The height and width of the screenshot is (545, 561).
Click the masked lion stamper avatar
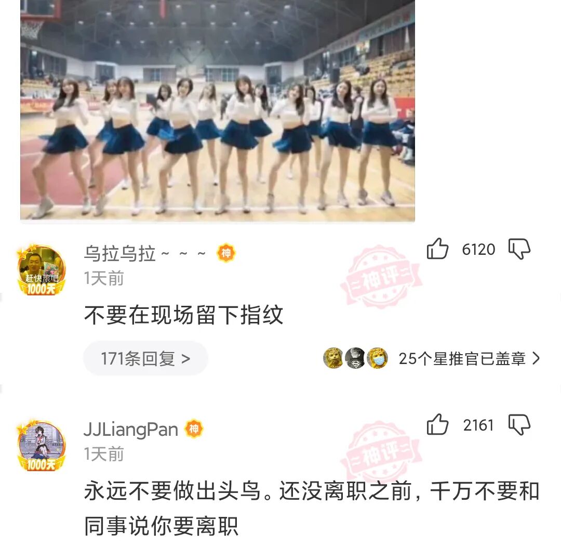[x=378, y=358]
